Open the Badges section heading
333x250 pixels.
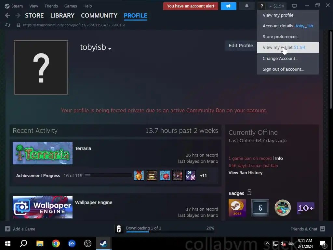pos(236,193)
